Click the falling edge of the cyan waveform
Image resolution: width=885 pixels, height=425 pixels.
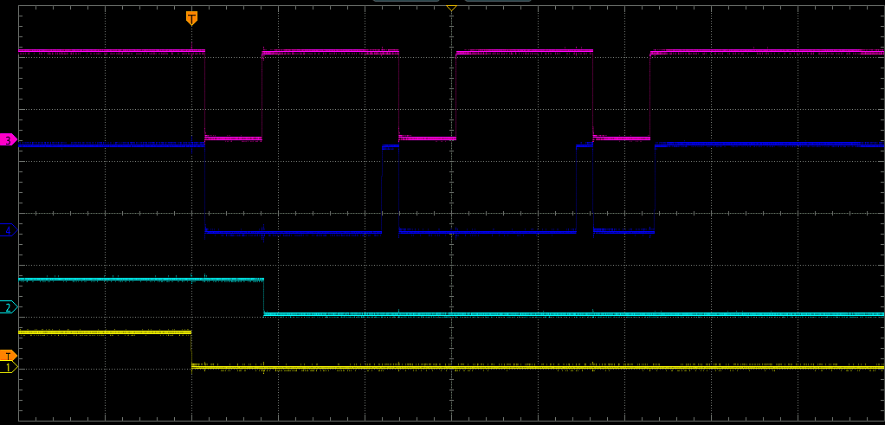coord(263,297)
